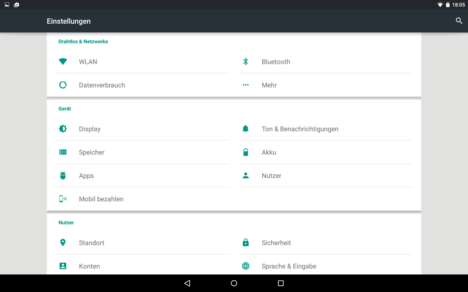Tap the Standort location pin icon
Viewport: 468px width, 292px height.
tap(63, 242)
